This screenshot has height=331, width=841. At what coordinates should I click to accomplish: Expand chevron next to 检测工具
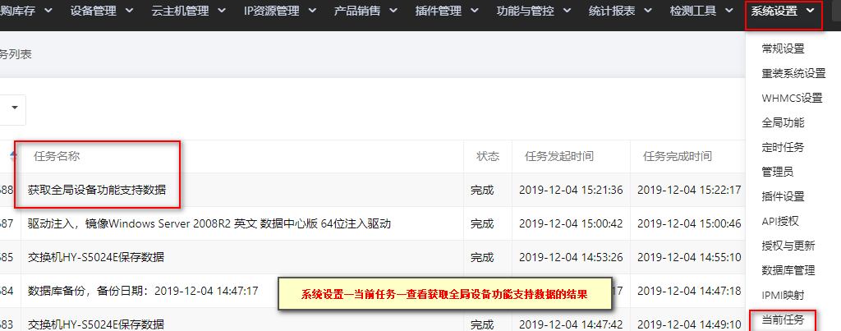point(730,11)
